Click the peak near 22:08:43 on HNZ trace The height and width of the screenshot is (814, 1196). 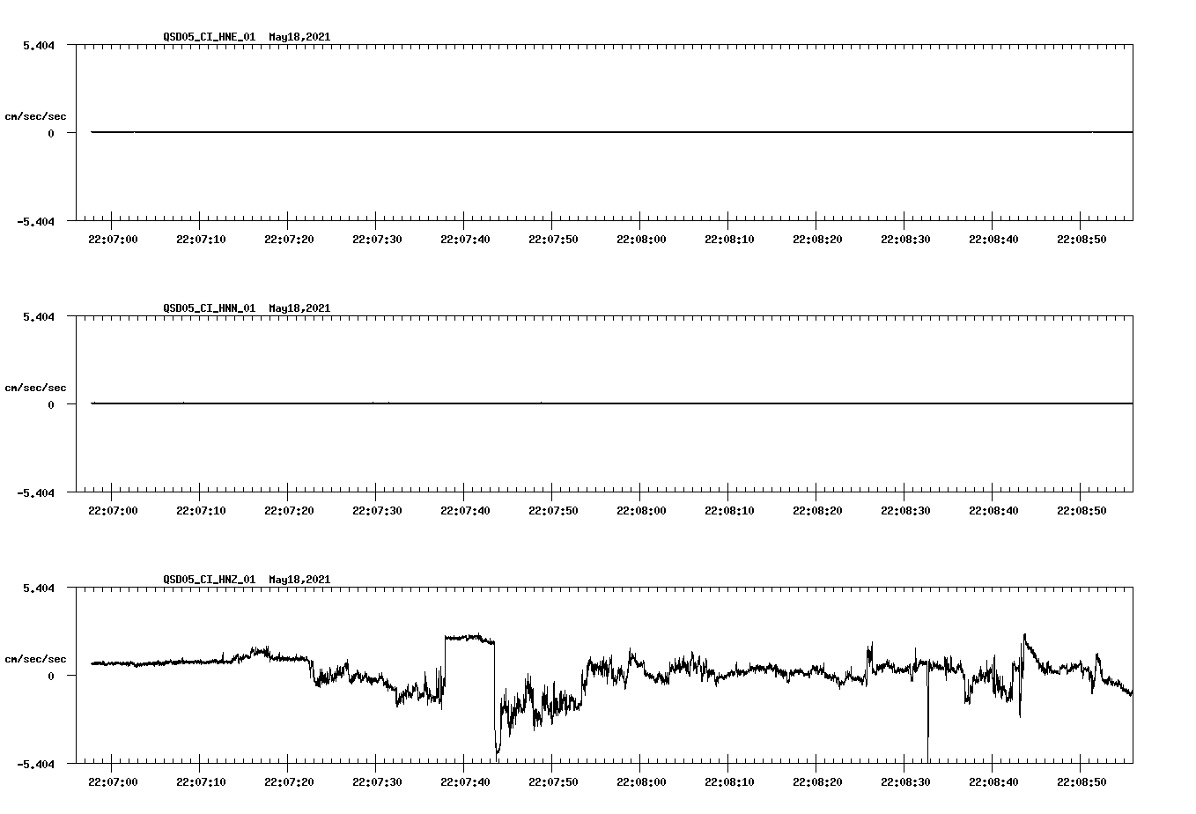(x=1023, y=634)
